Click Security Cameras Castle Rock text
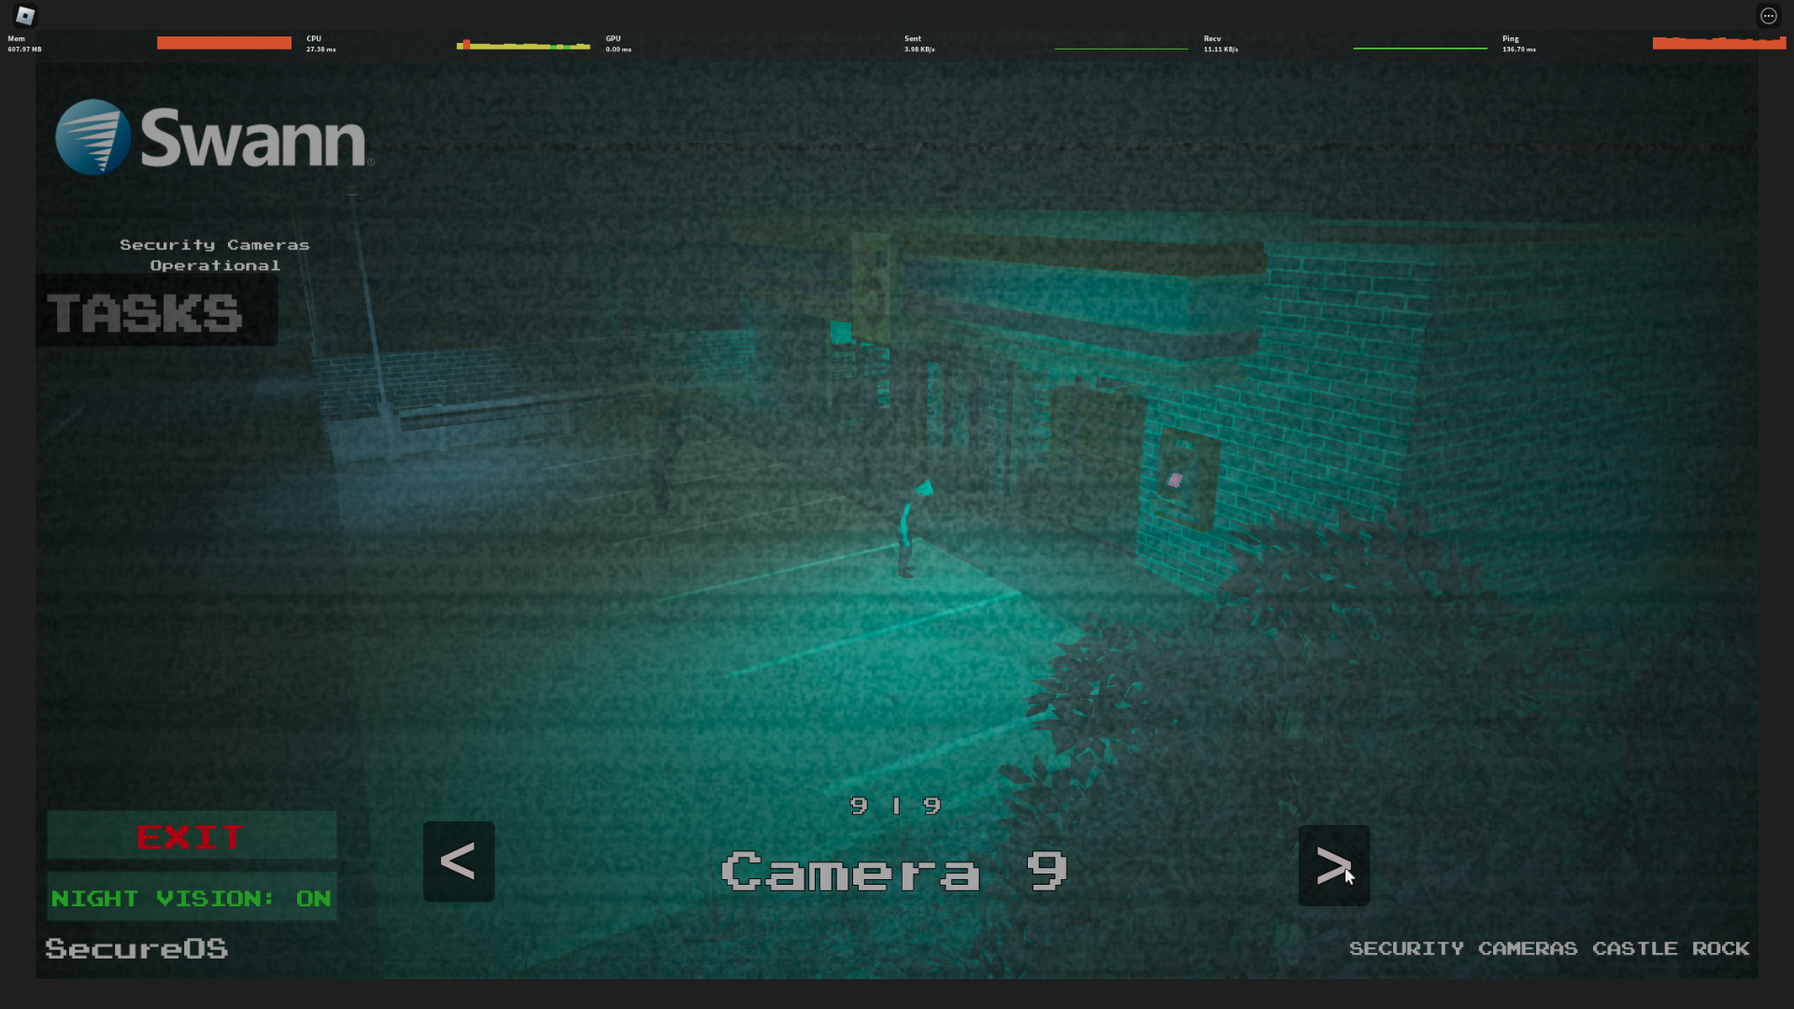The width and height of the screenshot is (1794, 1009). click(1548, 948)
